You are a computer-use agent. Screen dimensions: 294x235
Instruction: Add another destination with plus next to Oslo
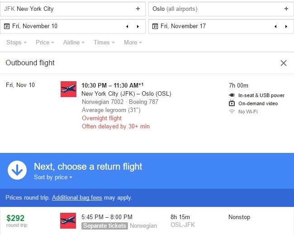286,9
